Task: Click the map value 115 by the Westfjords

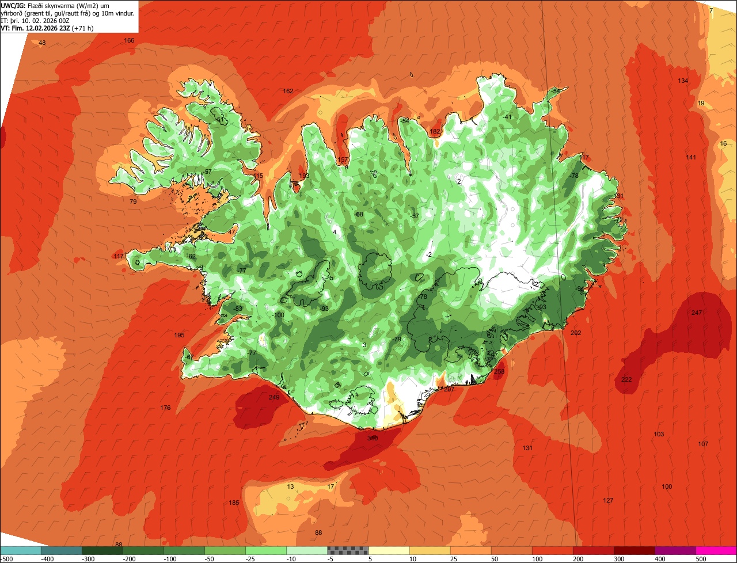Action: (258, 176)
